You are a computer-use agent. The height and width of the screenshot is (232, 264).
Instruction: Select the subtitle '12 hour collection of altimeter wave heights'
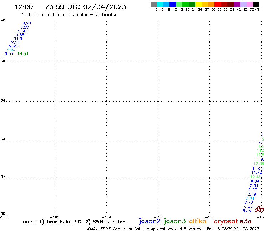point(69,15)
